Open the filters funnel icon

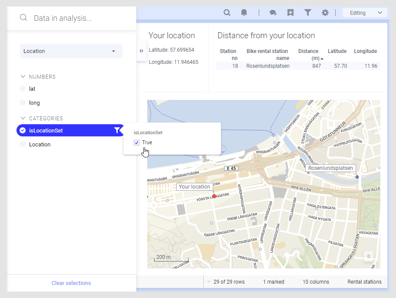click(307, 13)
